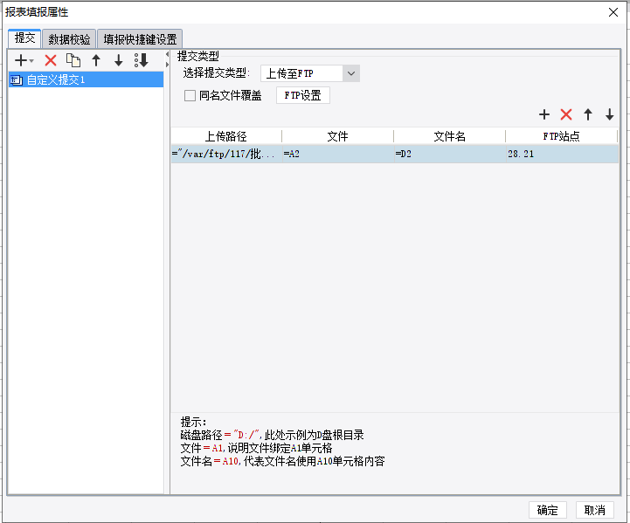The width and height of the screenshot is (630, 523).
Task: Remove FTP upload row with red X icon
Action: point(566,114)
